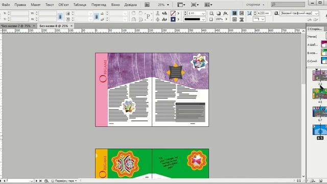Click the Go to Bridge icon
The image size is (327, 184).
point(147,5)
